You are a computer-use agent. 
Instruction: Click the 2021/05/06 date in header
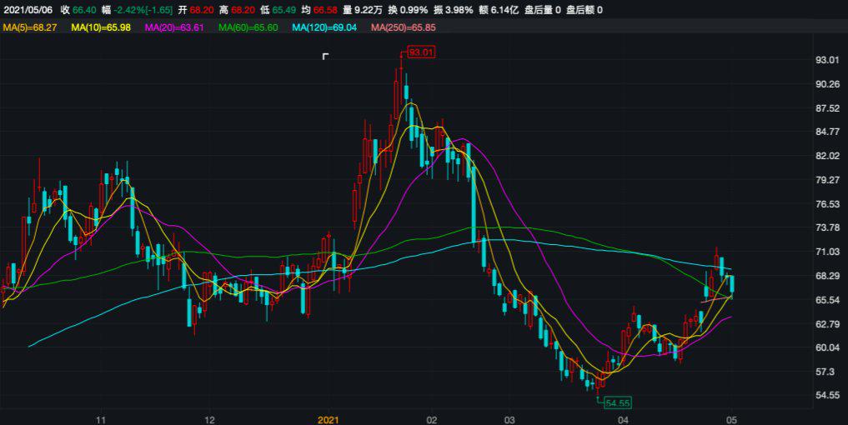pyautogui.click(x=28, y=10)
